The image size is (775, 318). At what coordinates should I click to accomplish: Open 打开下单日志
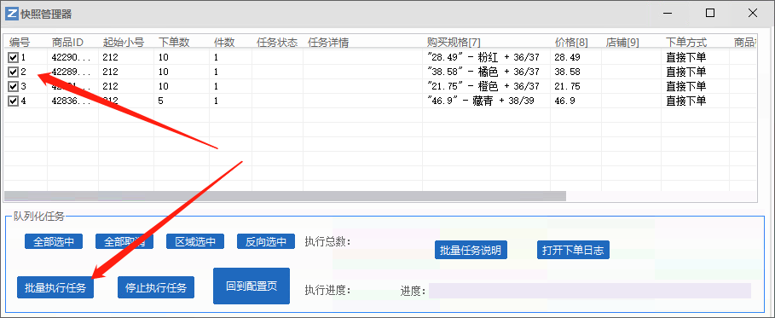(x=573, y=250)
